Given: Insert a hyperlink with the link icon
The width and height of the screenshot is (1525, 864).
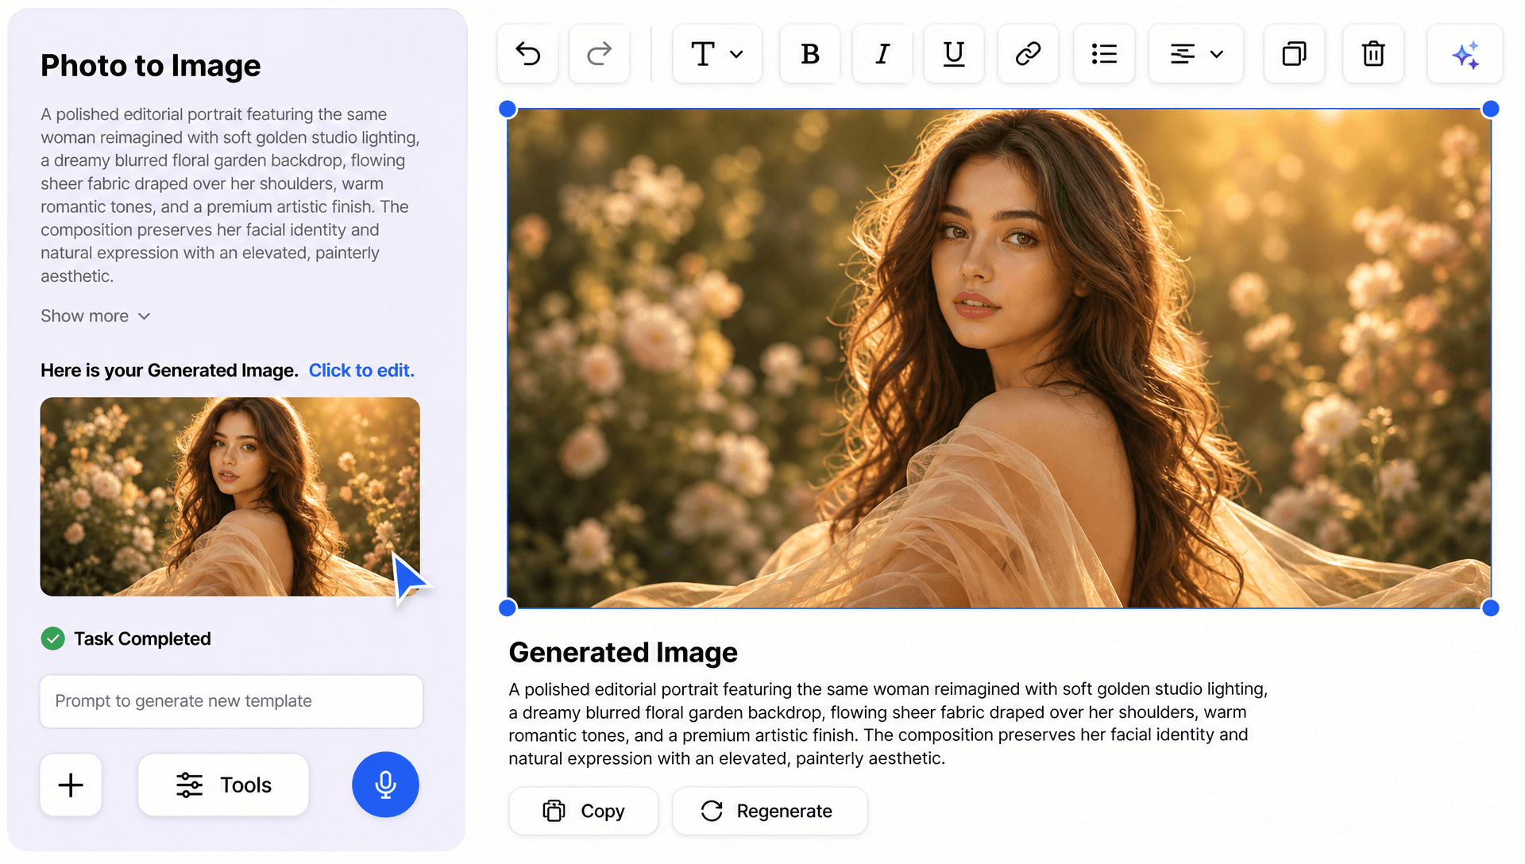Looking at the screenshot, I should pyautogui.click(x=1028, y=54).
